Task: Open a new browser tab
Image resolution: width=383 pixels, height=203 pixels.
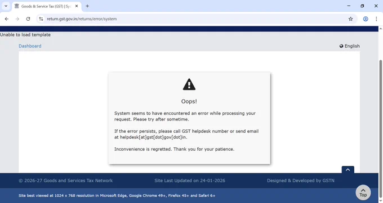Action: click(x=87, y=6)
